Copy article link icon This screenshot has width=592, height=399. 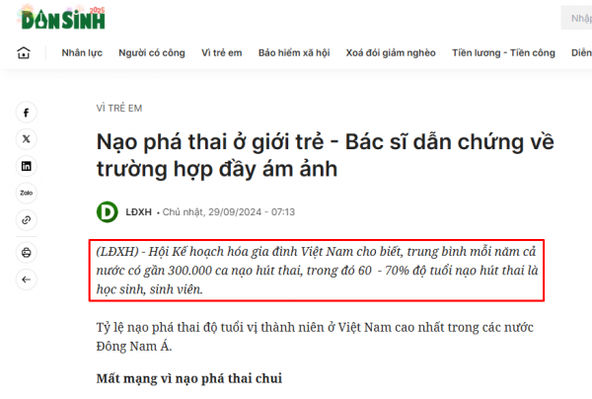click(26, 220)
